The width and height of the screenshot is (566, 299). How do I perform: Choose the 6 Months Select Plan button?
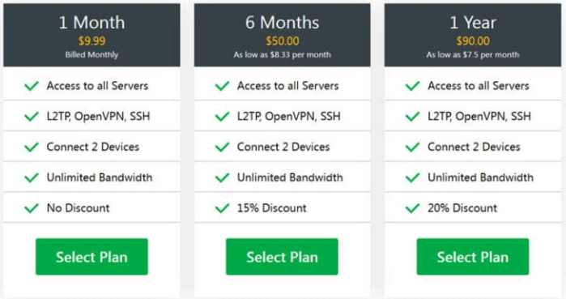click(x=282, y=256)
